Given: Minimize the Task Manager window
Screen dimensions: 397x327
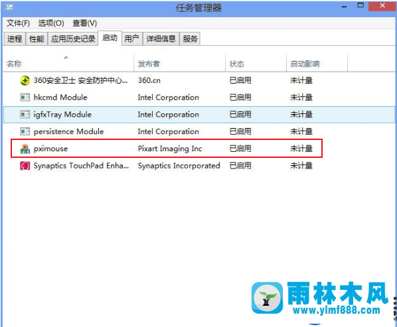Looking at the screenshot, I should pos(344,7).
